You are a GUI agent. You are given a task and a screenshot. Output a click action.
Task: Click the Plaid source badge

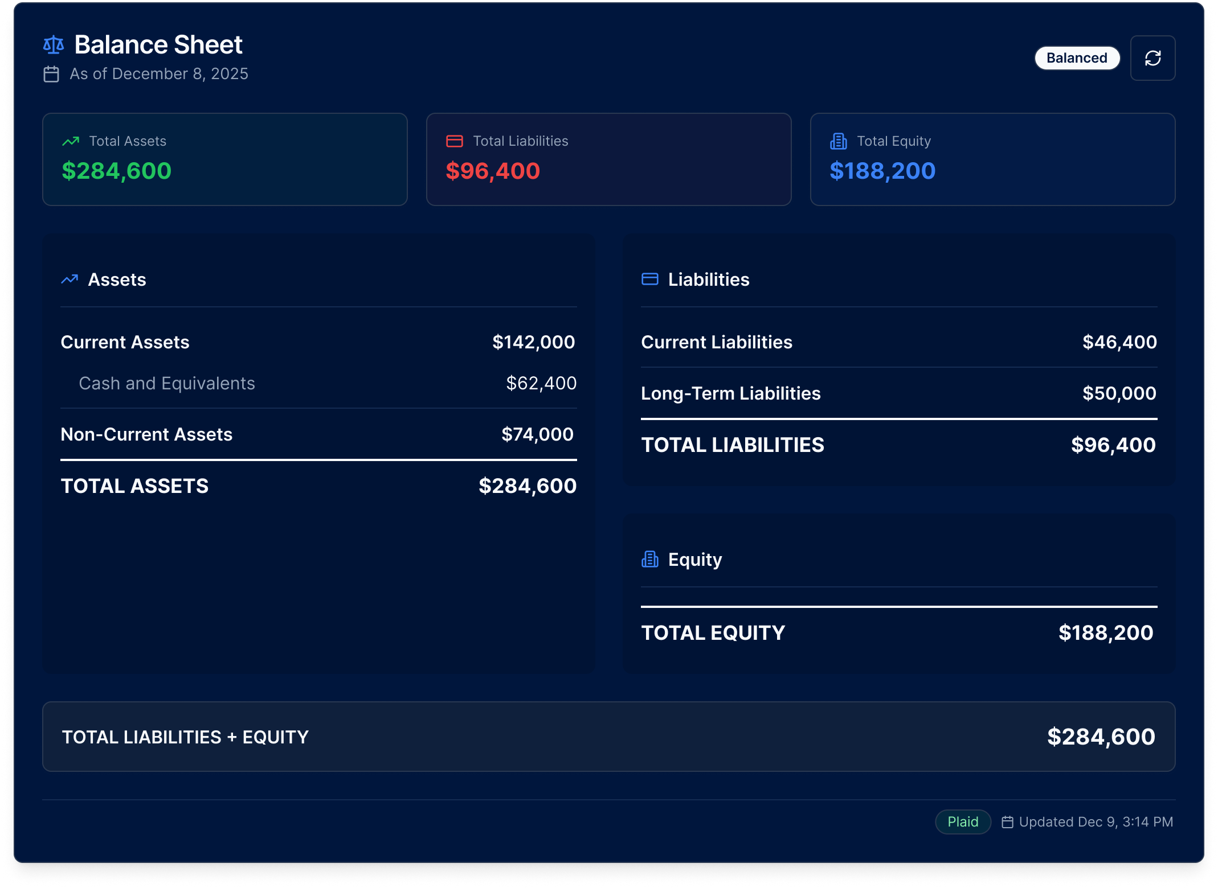click(x=962, y=822)
